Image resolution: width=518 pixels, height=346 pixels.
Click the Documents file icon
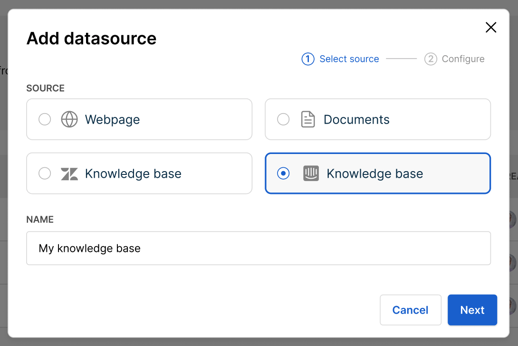[x=308, y=119]
